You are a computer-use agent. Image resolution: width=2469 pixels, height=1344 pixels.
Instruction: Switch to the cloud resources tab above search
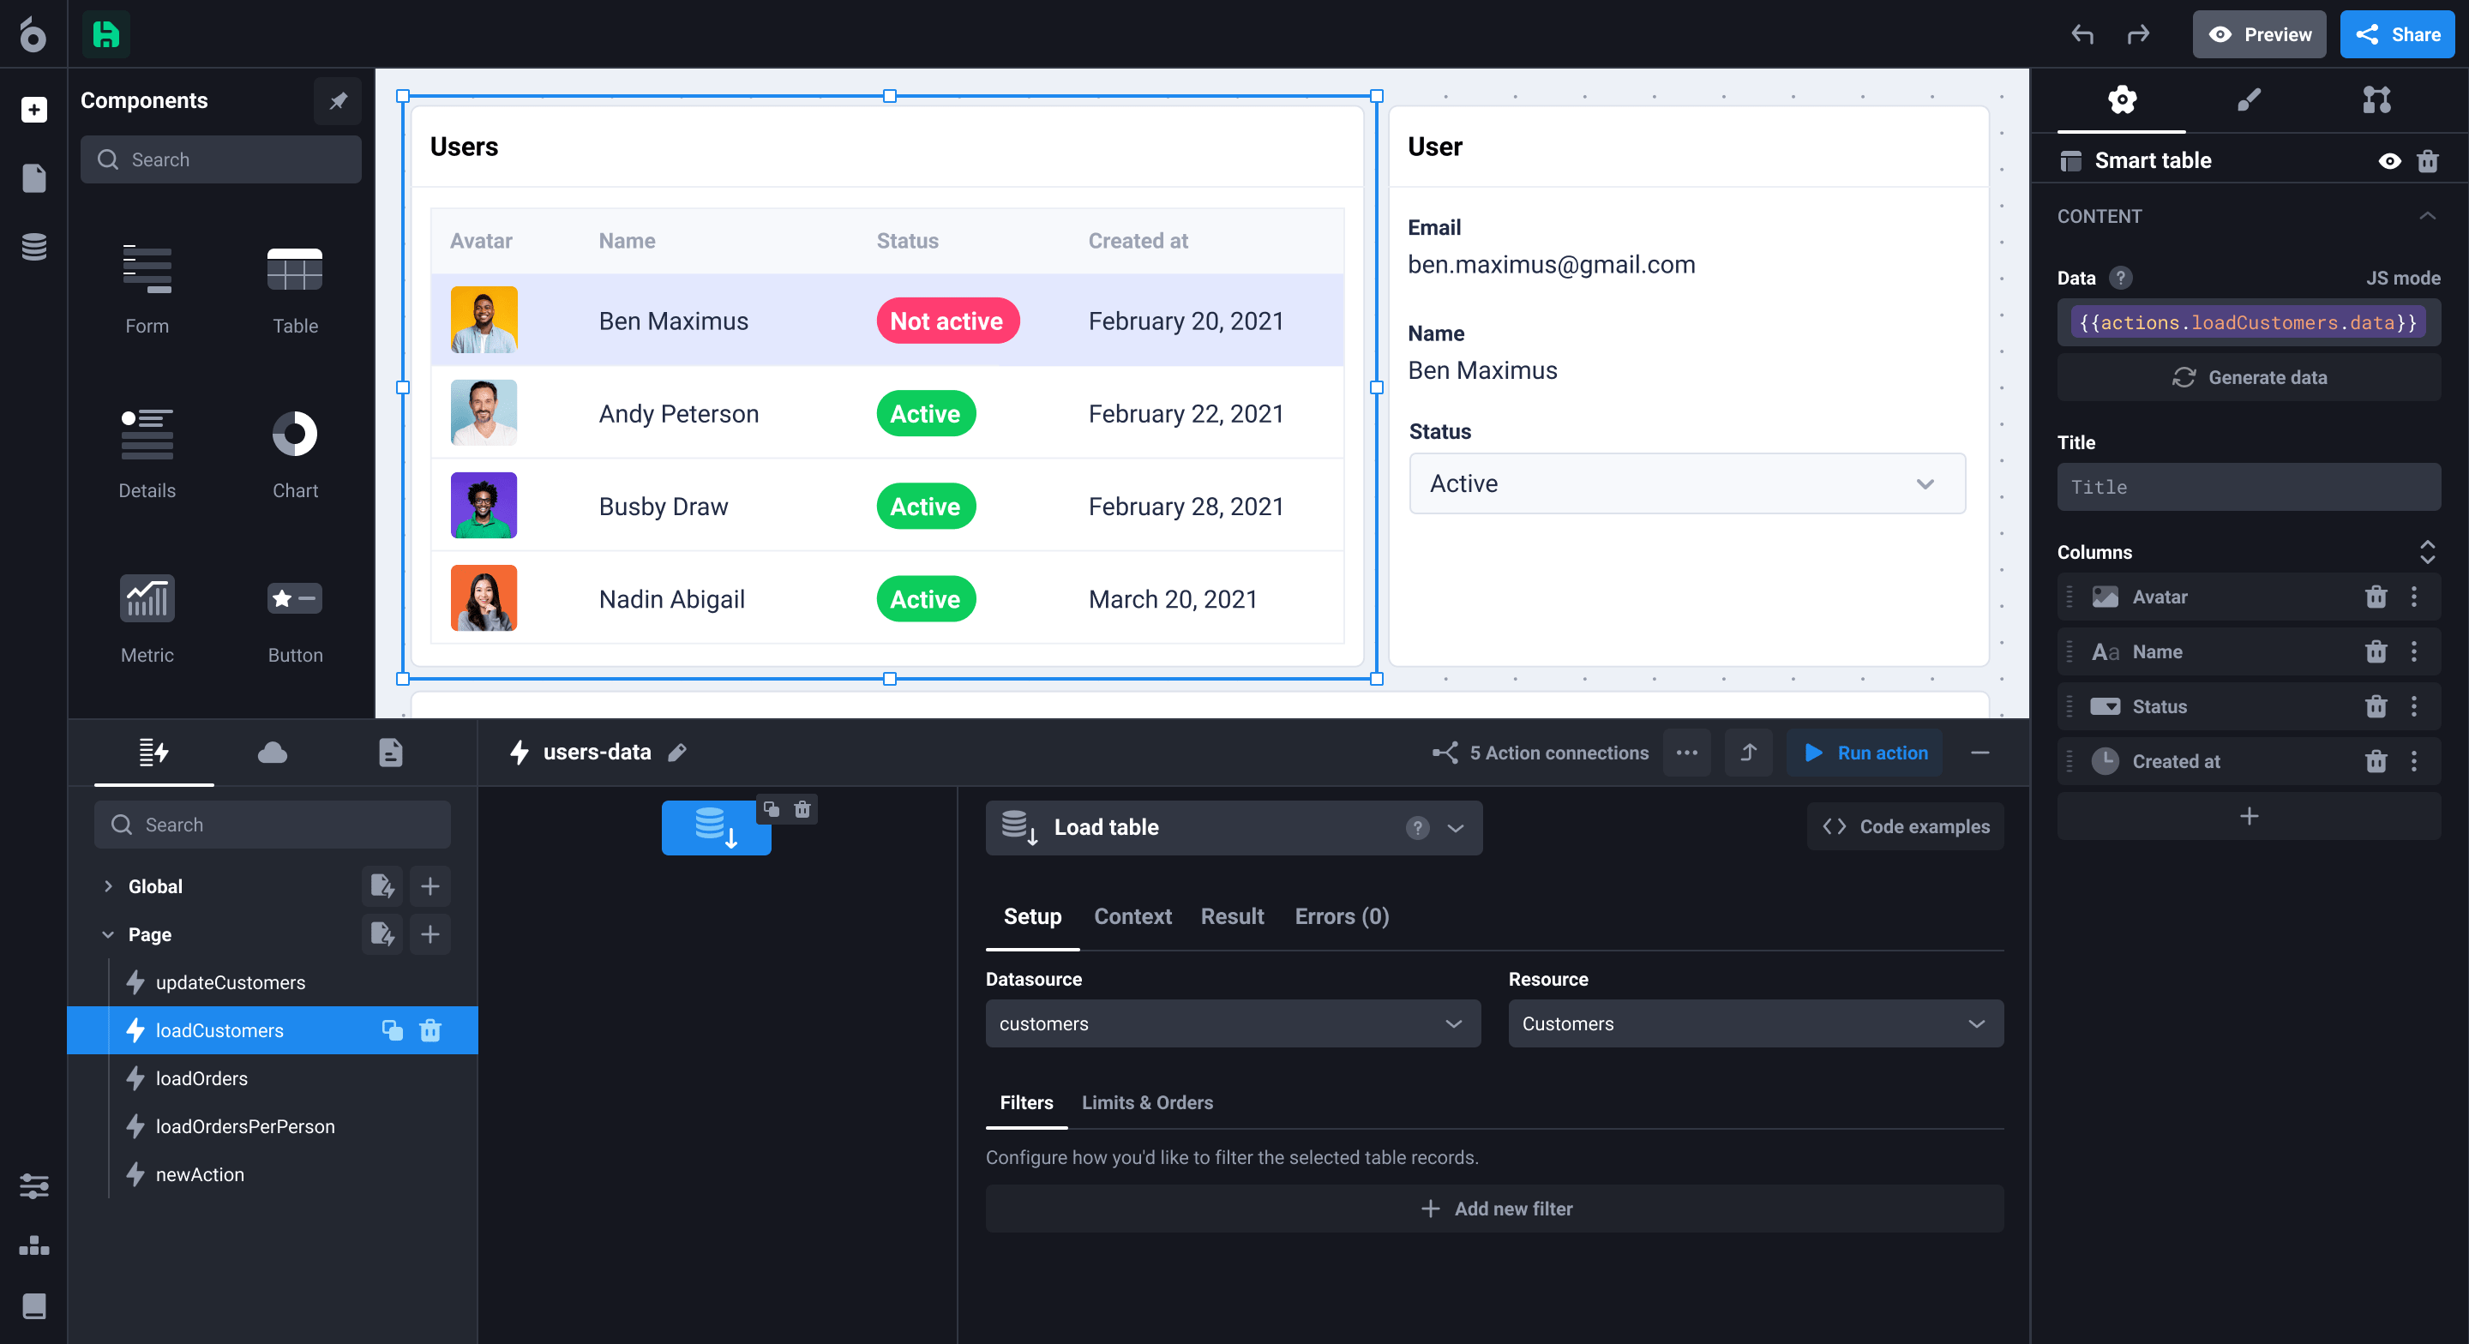271,753
